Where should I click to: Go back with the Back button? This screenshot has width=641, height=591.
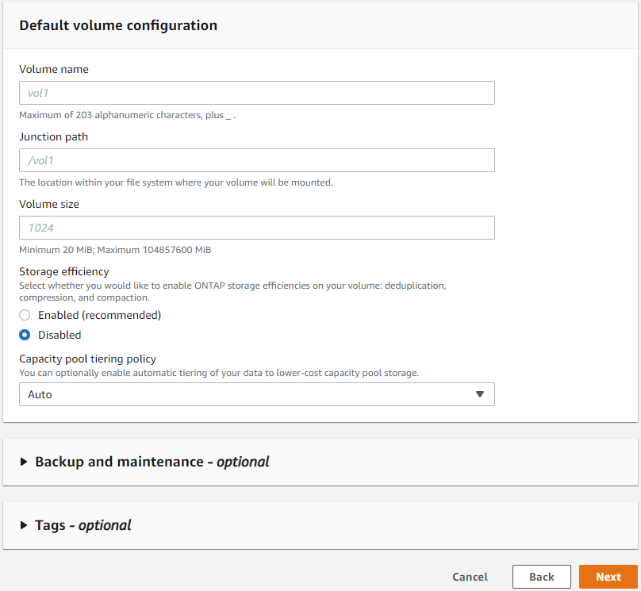[x=542, y=577]
